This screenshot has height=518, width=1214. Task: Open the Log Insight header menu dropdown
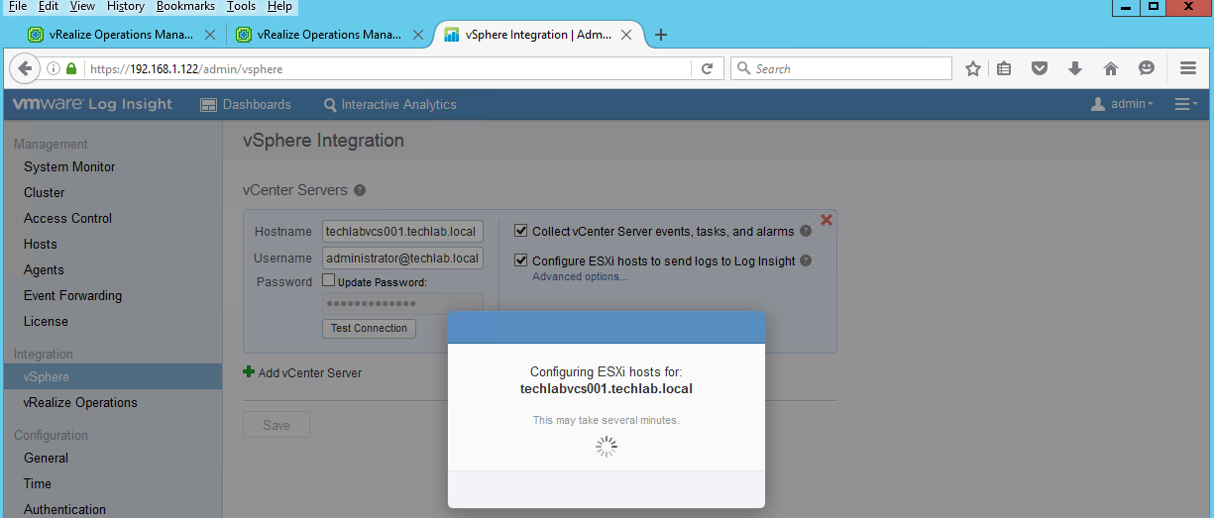(x=1185, y=104)
